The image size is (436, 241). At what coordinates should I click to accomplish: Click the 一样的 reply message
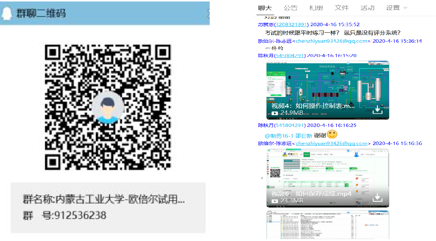(274, 48)
